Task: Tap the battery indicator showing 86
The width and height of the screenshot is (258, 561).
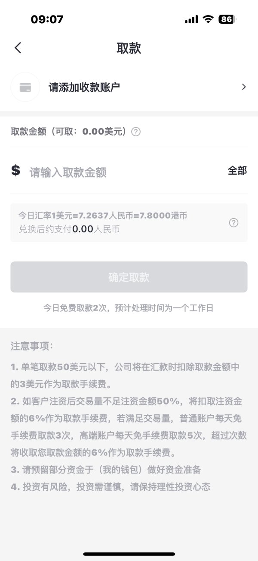Action: (x=227, y=19)
